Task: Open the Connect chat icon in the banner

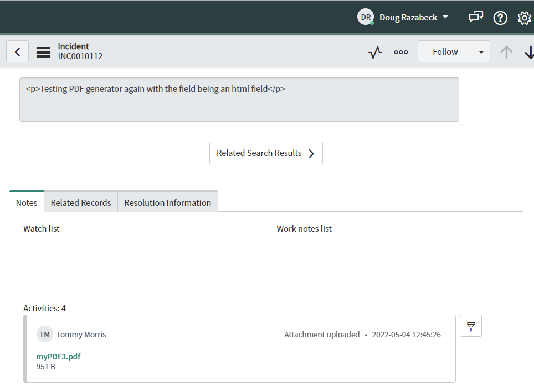Action: tap(475, 17)
